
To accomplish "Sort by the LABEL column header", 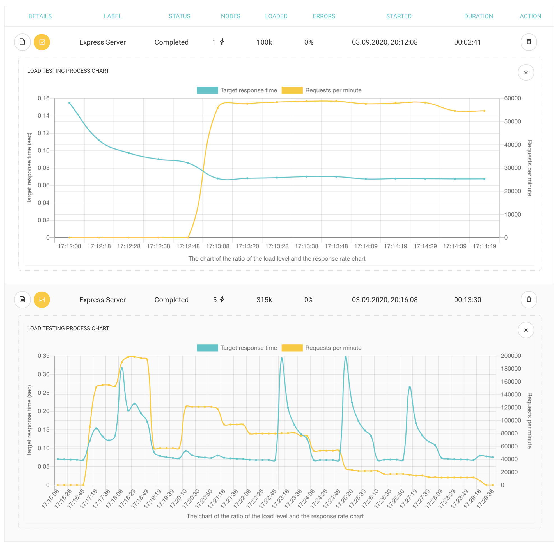I will tap(113, 16).
